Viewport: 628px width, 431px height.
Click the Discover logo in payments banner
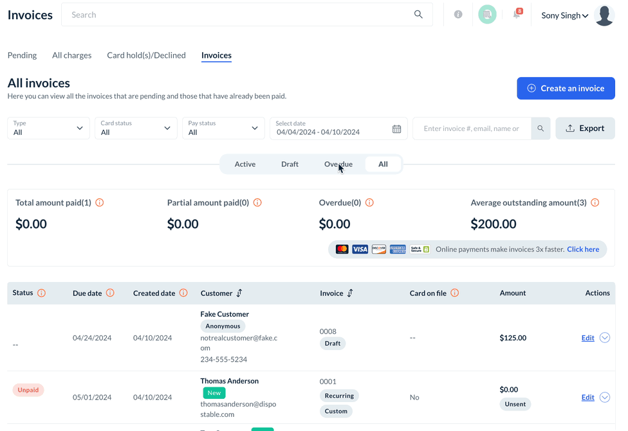click(x=379, y=249)
